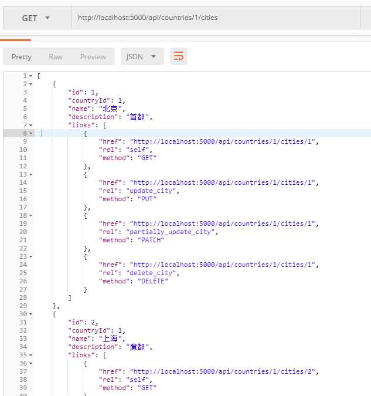Screen dimensions: 371x396
Task: Click the request URL input field
Action: (x=216, y=18)
